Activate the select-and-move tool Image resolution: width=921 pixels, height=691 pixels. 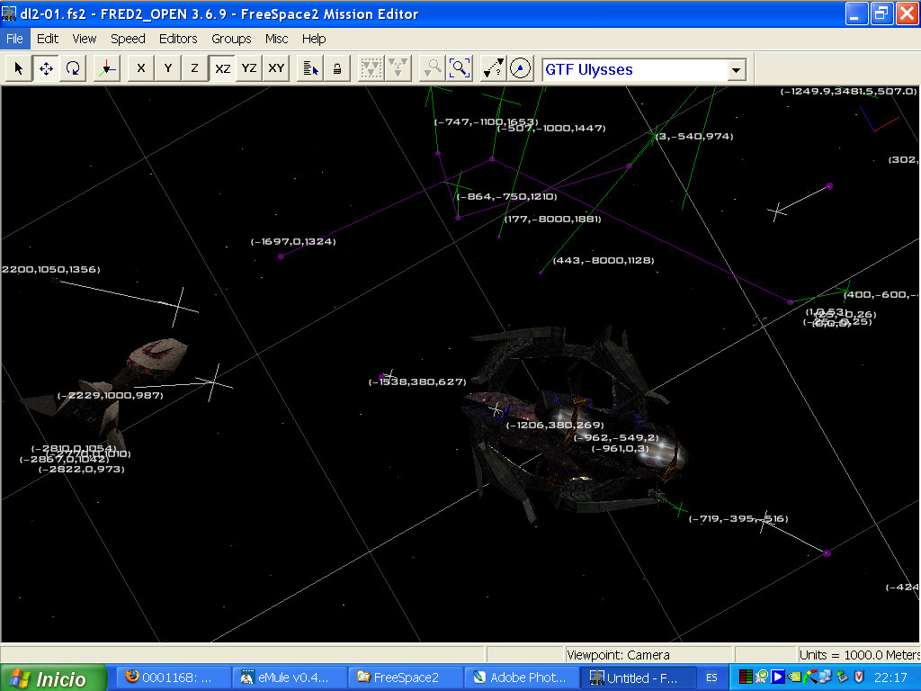click(46, 69)
